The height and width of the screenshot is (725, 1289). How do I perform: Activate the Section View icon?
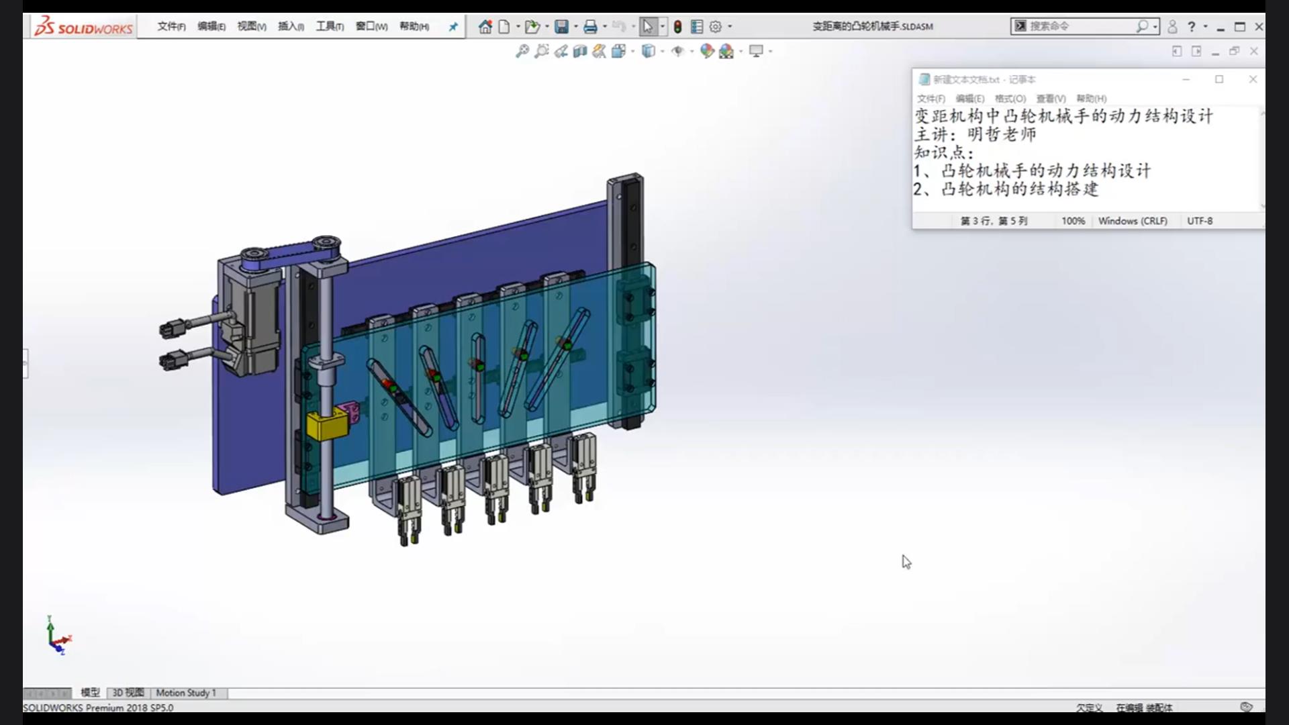(x=580, y=51)
